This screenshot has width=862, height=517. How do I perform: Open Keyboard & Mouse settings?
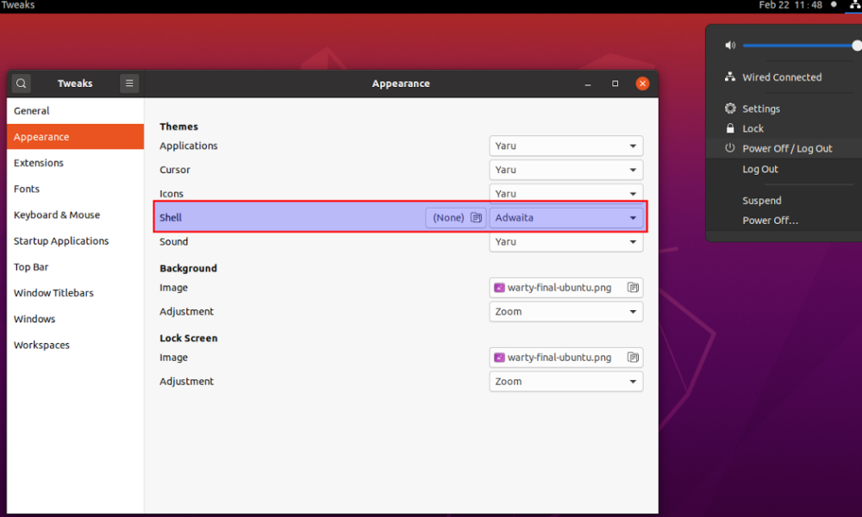[75, 215]
